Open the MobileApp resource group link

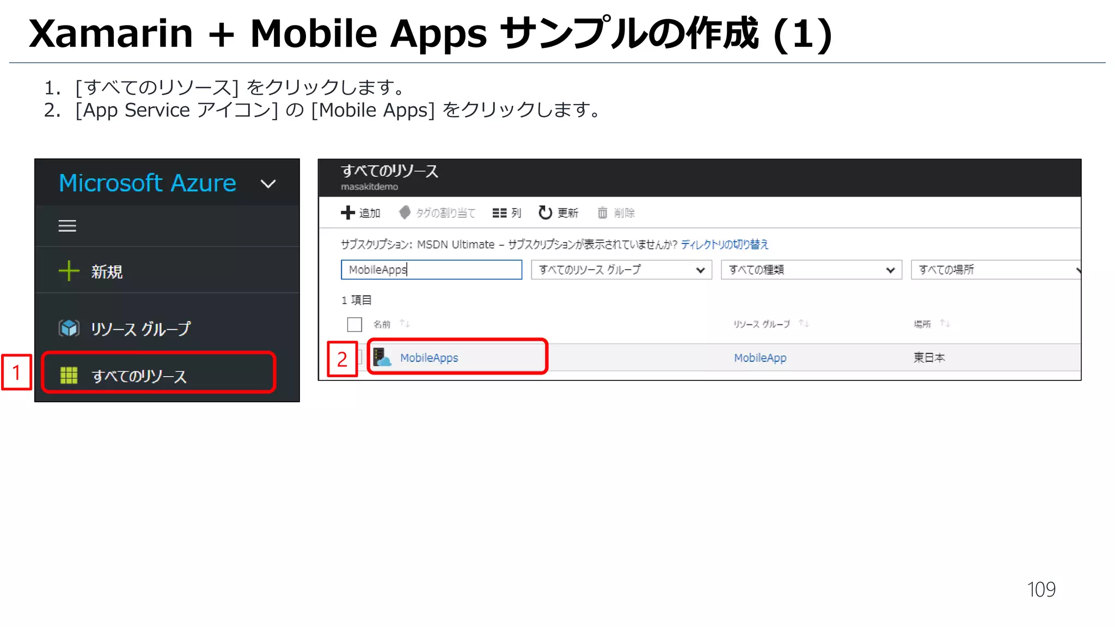(x=760, y=358)
